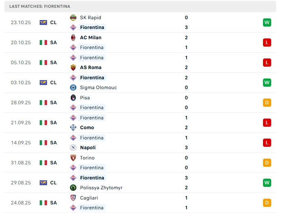Select the 31.08.25 Torino match row date
This screenshot has width=281, height=213.
pos(20,163)
